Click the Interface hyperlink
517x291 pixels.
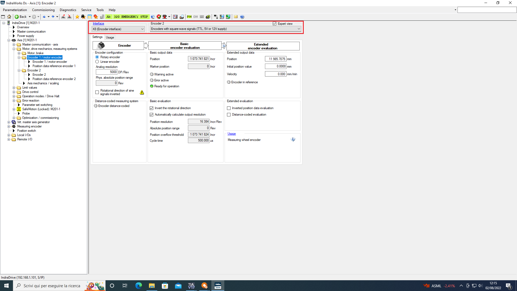click(x=98, y=23)
